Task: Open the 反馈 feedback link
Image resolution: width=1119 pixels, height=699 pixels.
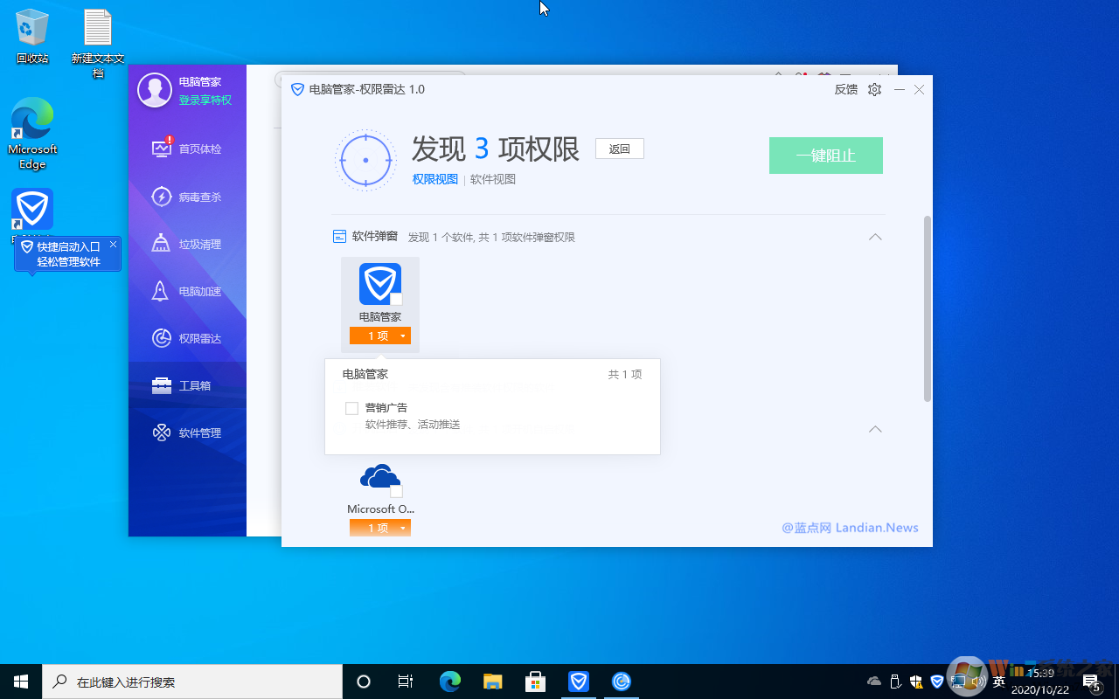Action: [x=845, y=89]
